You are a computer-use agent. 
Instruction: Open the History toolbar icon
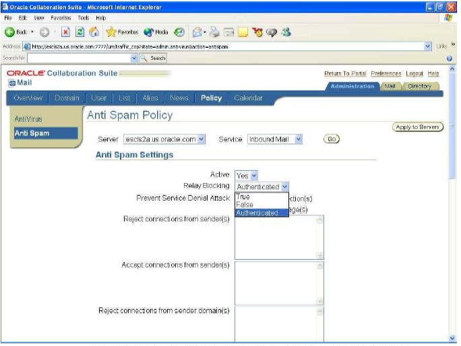[x=179, y=32]
